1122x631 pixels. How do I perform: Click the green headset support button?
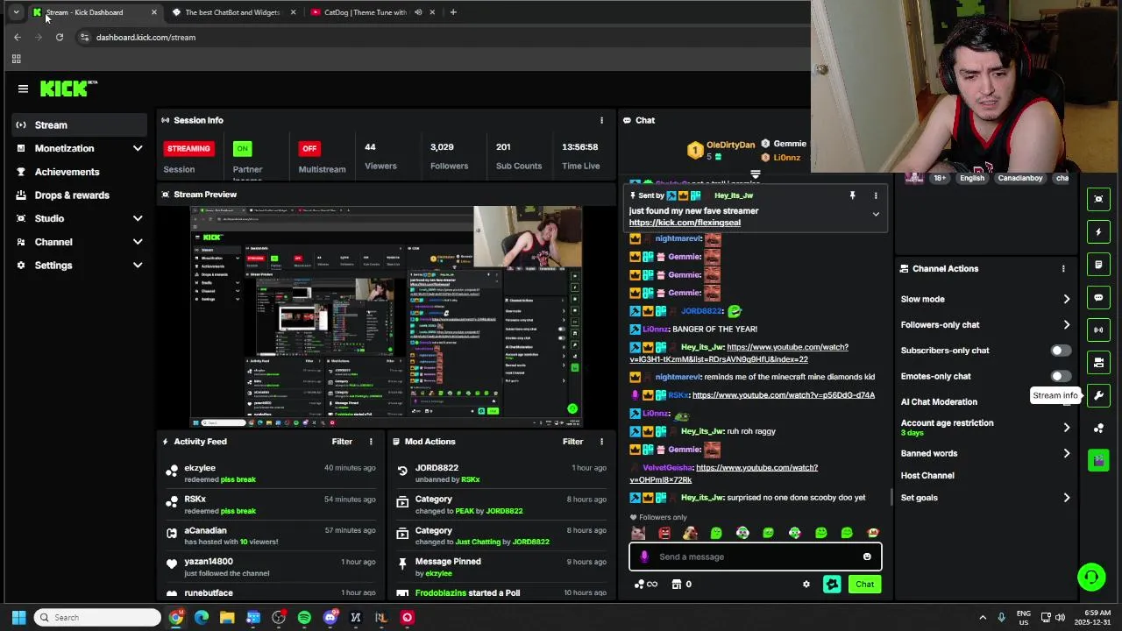pyautogui.click(x=1091, y=577)
